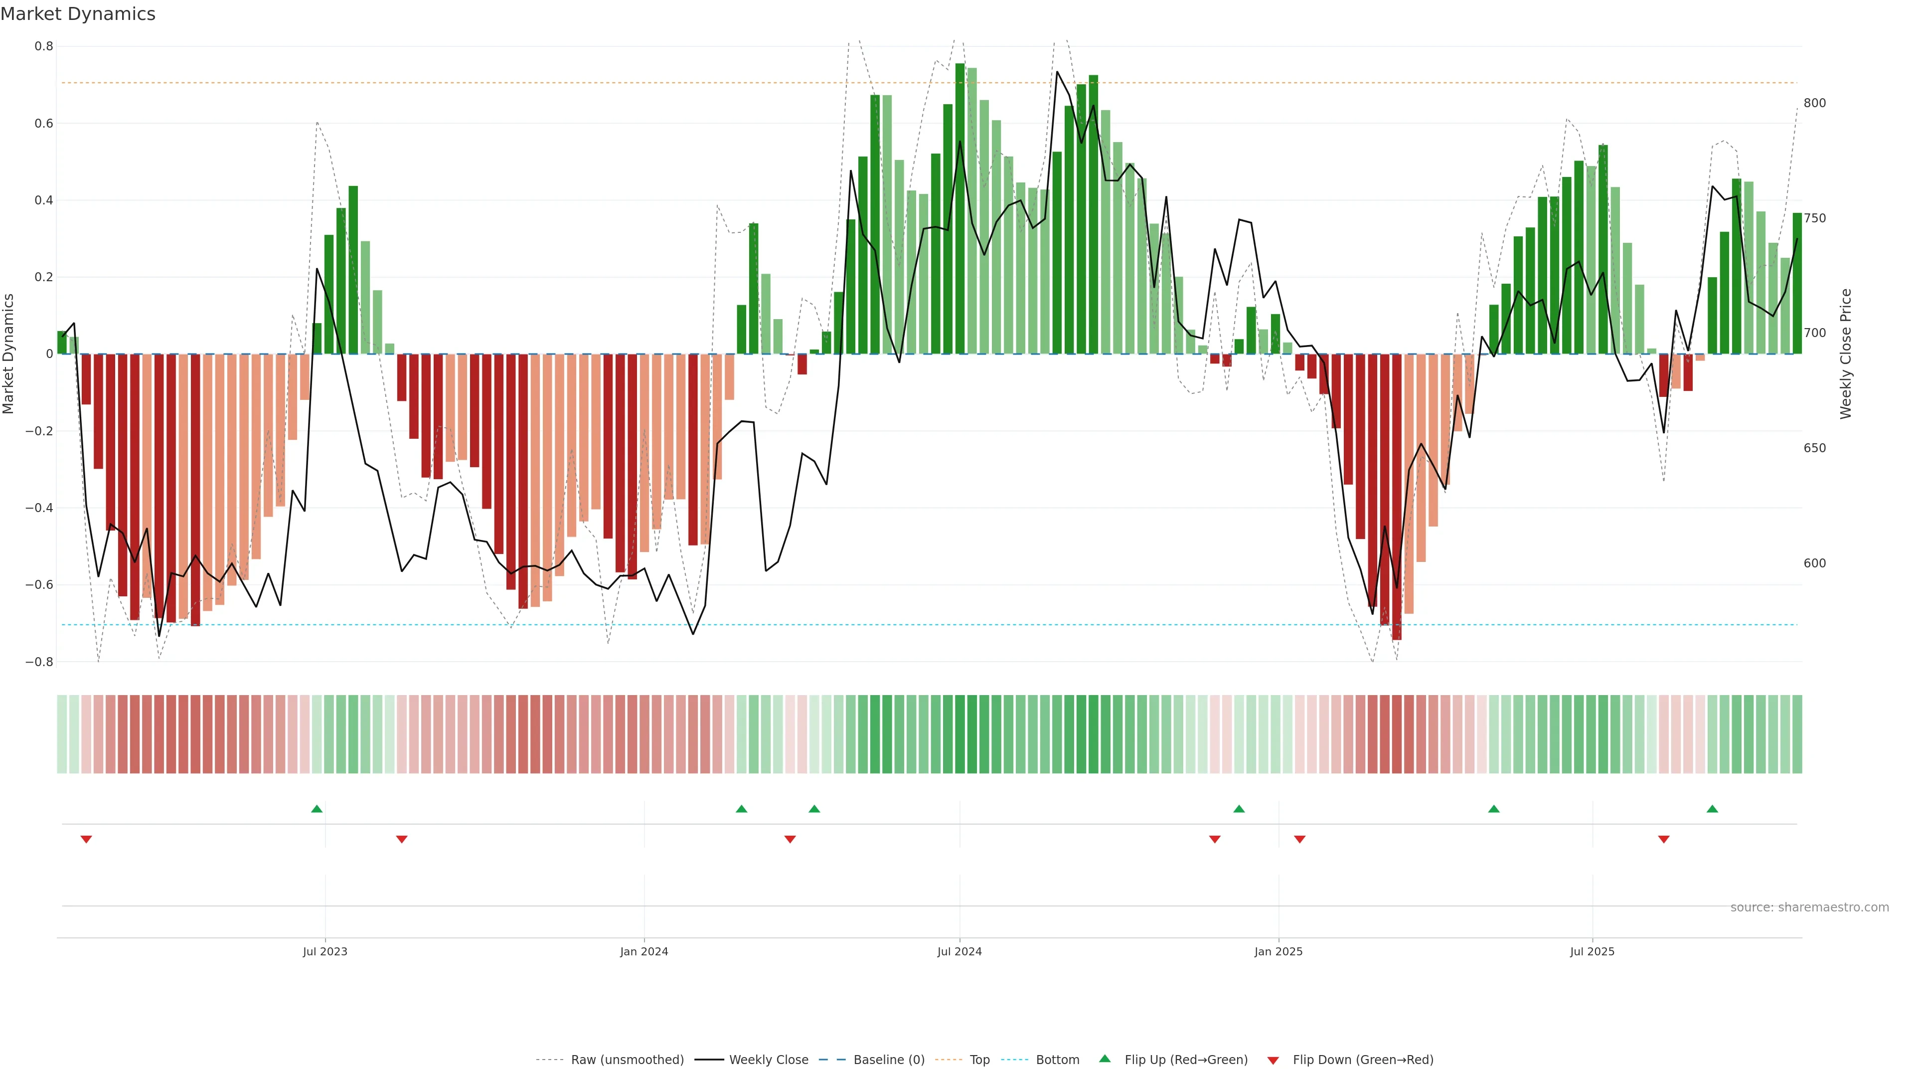Click the Flip Up legend triangle icon
Image resolution: width=1914 pixels, height=1077 pixels.
click(1104, 1059)
